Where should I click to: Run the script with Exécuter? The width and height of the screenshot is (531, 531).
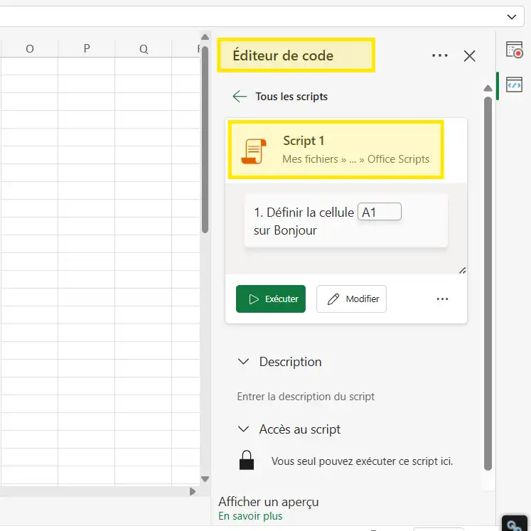[271, 299]
